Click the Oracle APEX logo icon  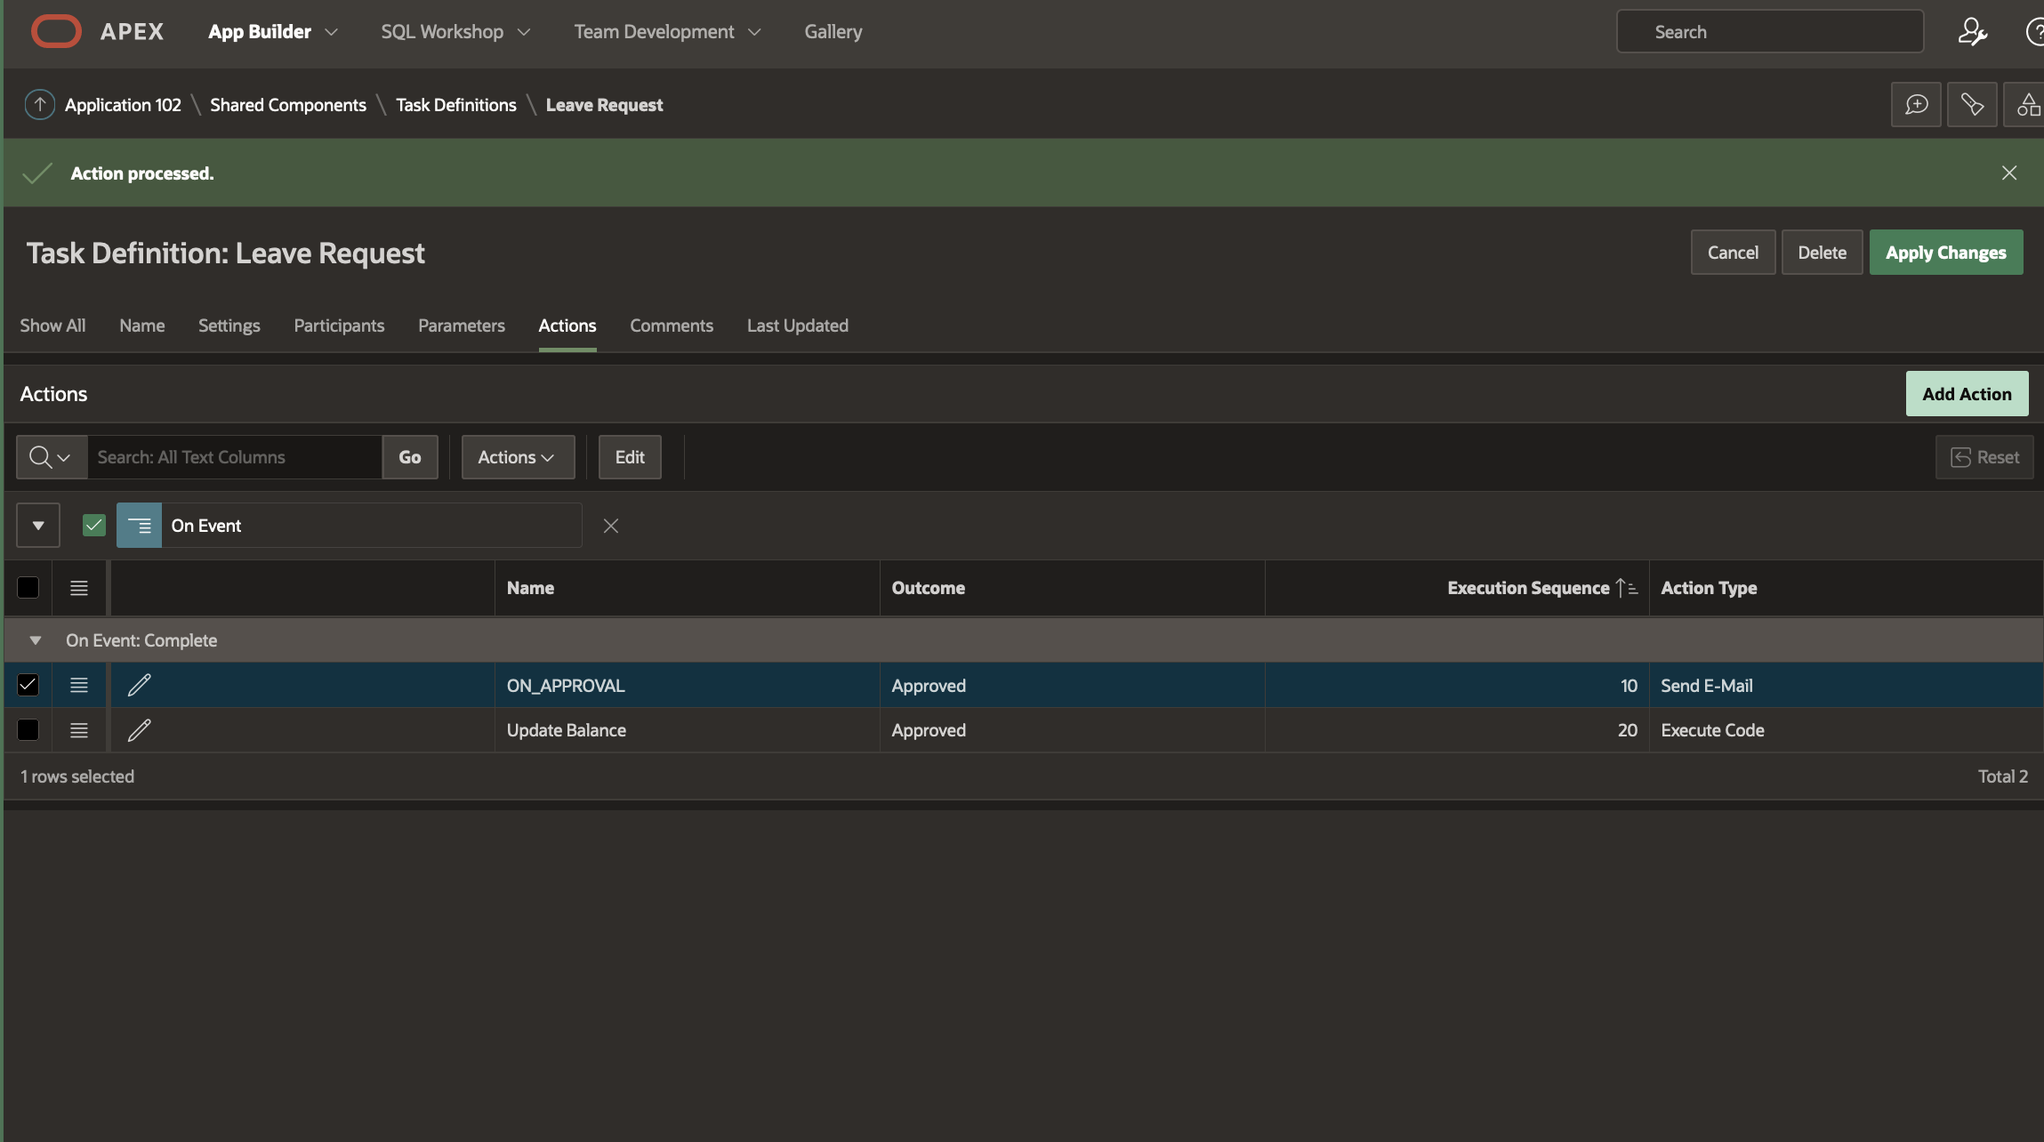pyautogui.click(x=56, y=31)
